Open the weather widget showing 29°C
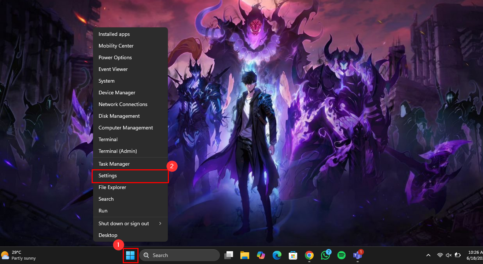Screen dimensions: 483x264 pyautogui.click(x=18, y=255)
